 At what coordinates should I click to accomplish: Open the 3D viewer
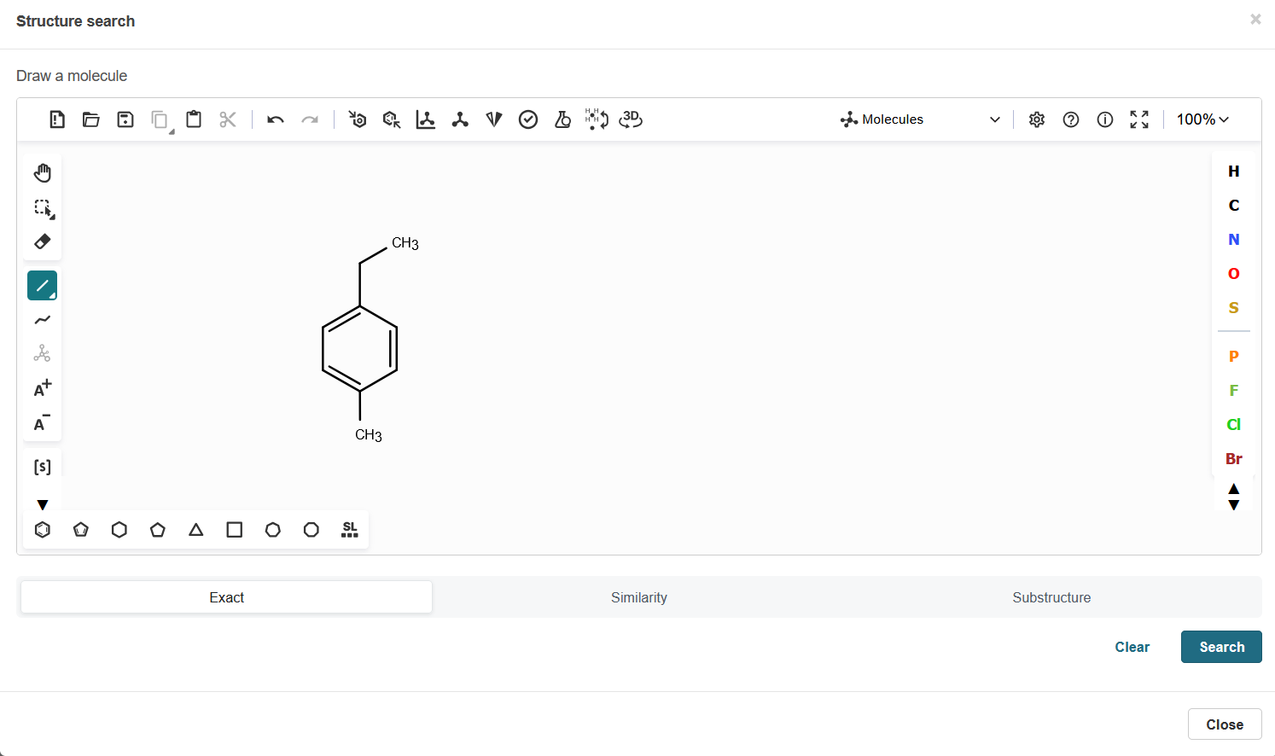pos(631,119)
